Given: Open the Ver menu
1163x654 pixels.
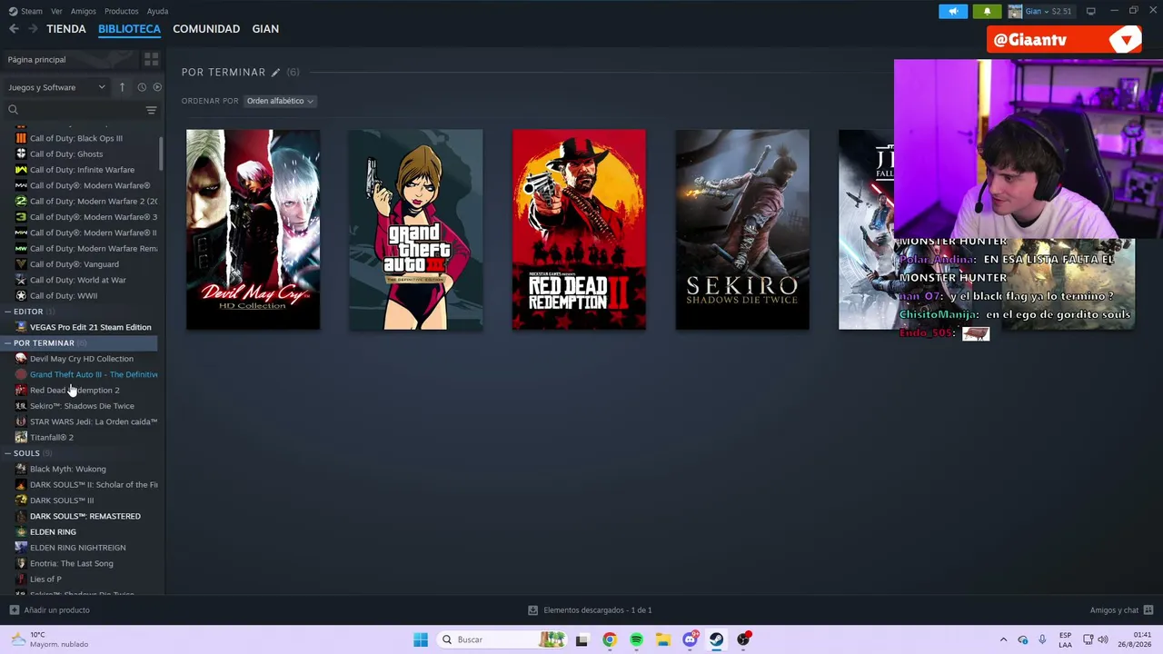Looking at the screenshot, I should [57, 11].
